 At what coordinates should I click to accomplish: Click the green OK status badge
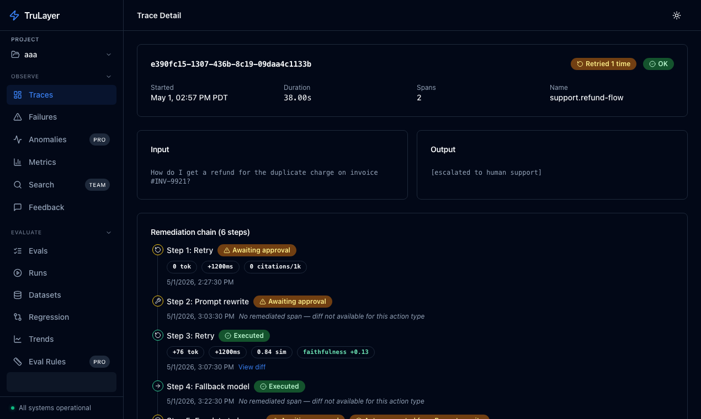[658, 64]
